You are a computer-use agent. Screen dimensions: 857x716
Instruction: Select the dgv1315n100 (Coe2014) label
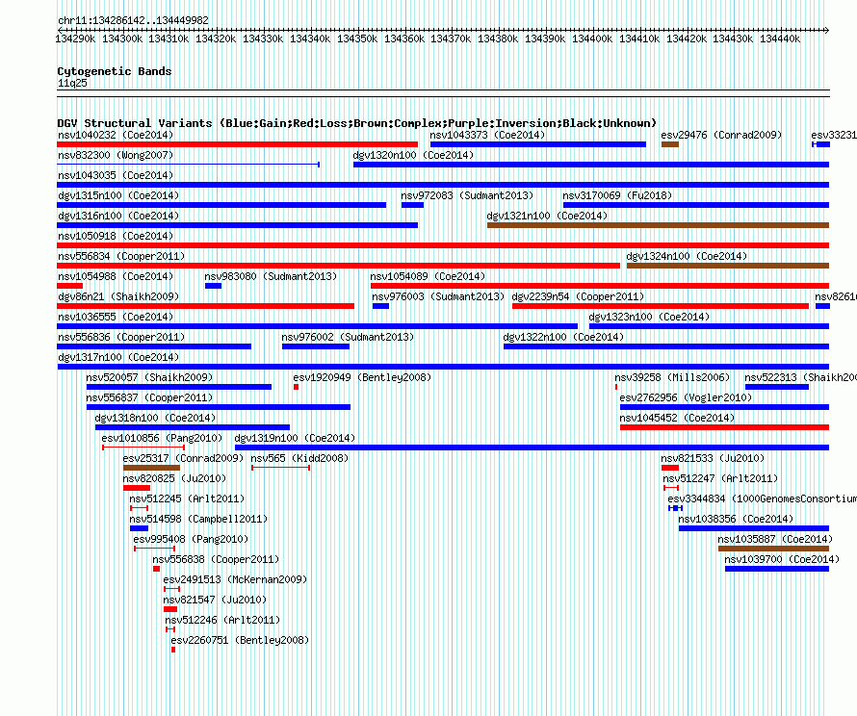(118, 195)
